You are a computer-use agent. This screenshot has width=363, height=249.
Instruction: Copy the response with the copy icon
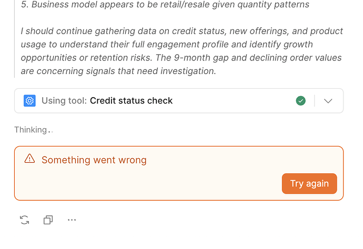tap(48, 220)
